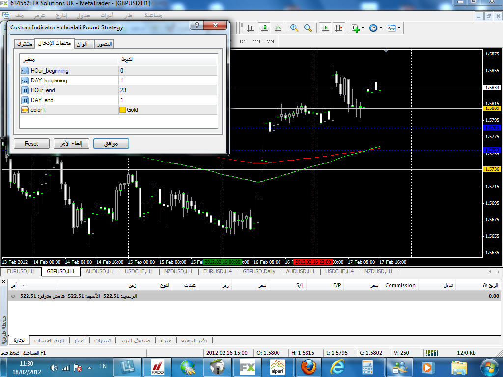
Task: Open the إطار menu
Action: (129, 15)
